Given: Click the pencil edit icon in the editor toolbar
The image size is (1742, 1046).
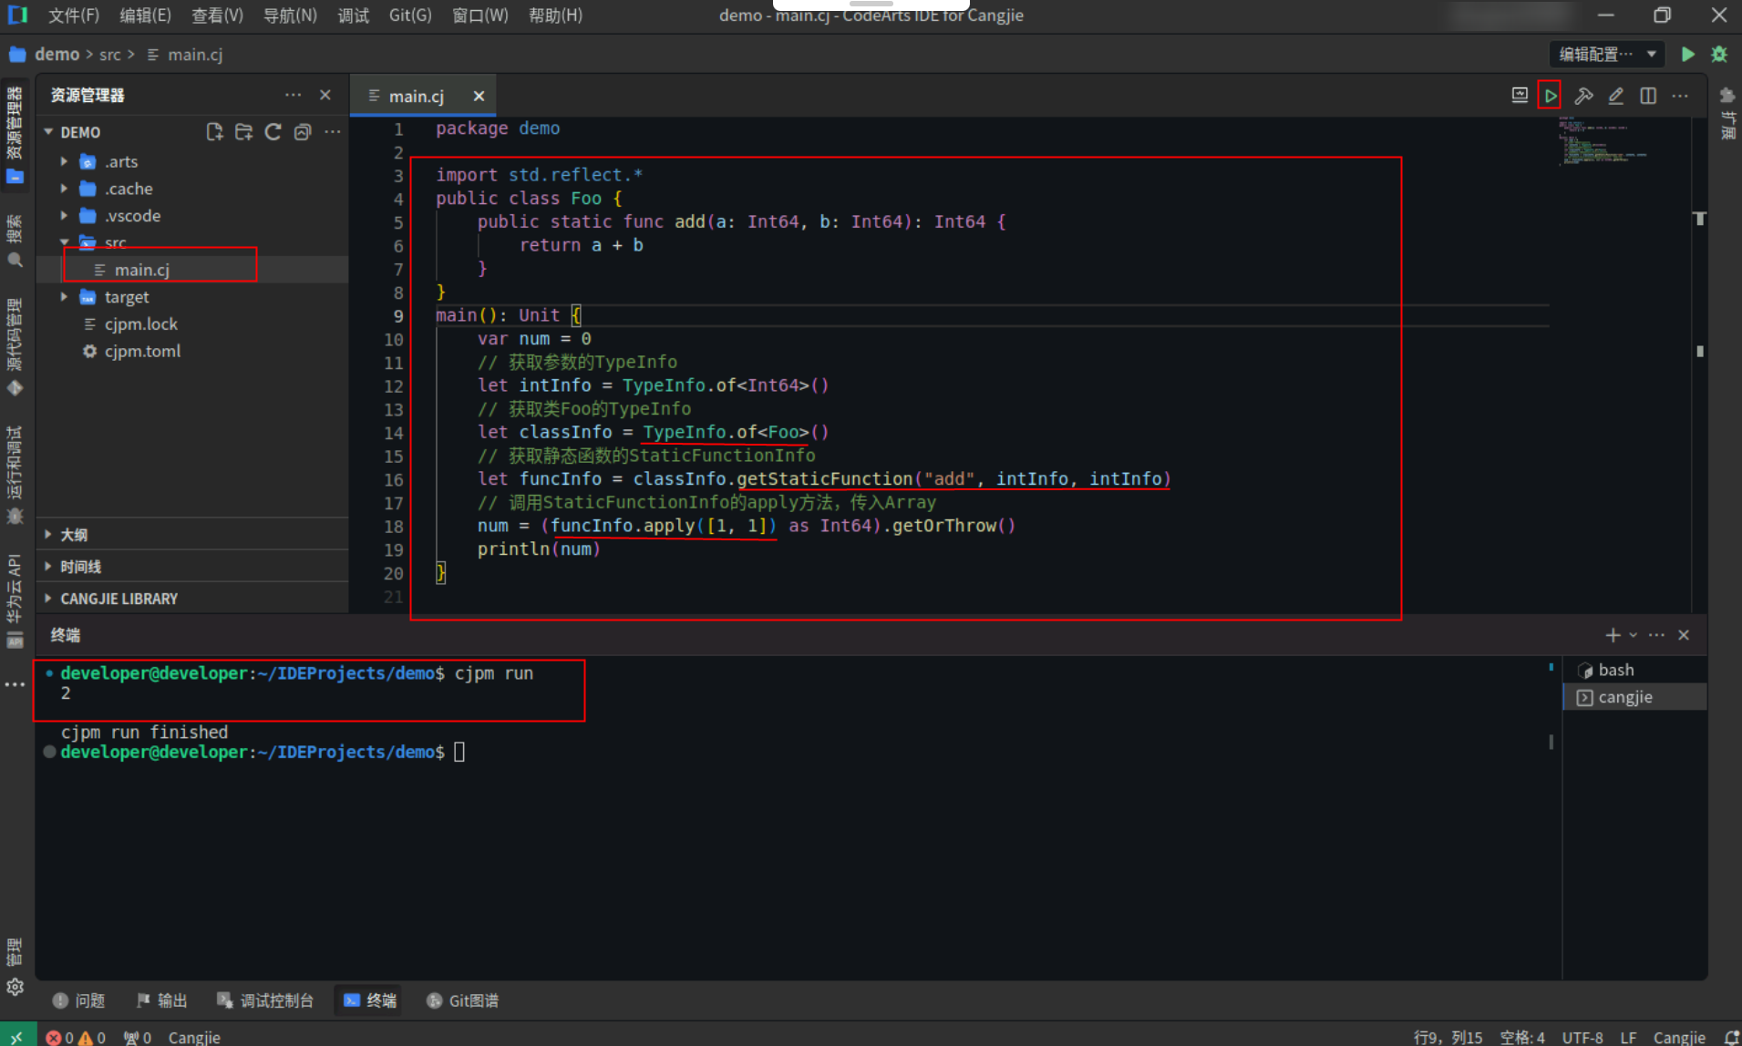Looking at the screenshot, I should click(1615, 96).
